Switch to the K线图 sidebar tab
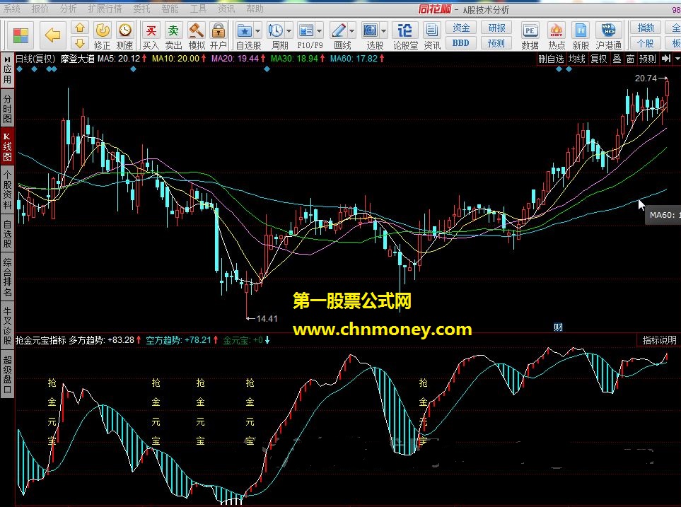681x507 pixels. [x=7, y=146]
